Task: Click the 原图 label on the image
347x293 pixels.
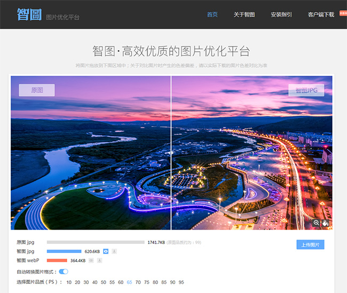Action: pyautogui.click(x=36, y=90)
